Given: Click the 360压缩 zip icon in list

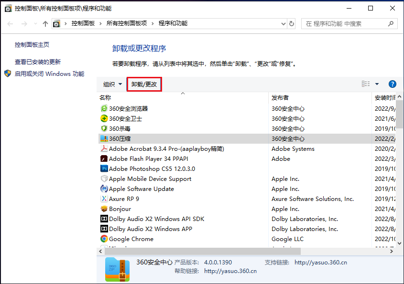Looking at the screenshot, I should (104, 138).
